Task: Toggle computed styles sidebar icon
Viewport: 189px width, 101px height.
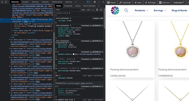Action: [x=101, y=10]
